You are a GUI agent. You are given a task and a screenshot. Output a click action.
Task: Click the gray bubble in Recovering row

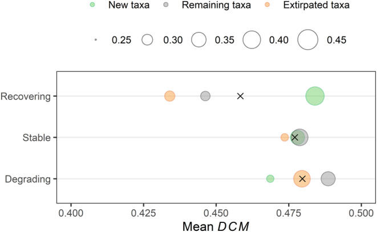pos(205,96)
